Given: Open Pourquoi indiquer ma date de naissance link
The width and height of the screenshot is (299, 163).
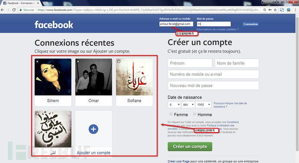Looking at the screenshot, I should point(230,105).
